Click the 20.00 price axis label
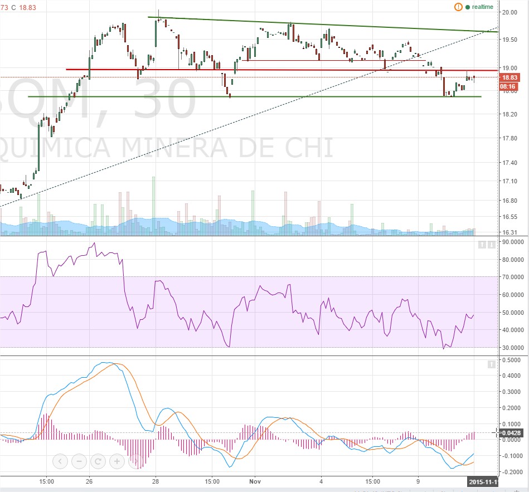 [x=509, y=12]
